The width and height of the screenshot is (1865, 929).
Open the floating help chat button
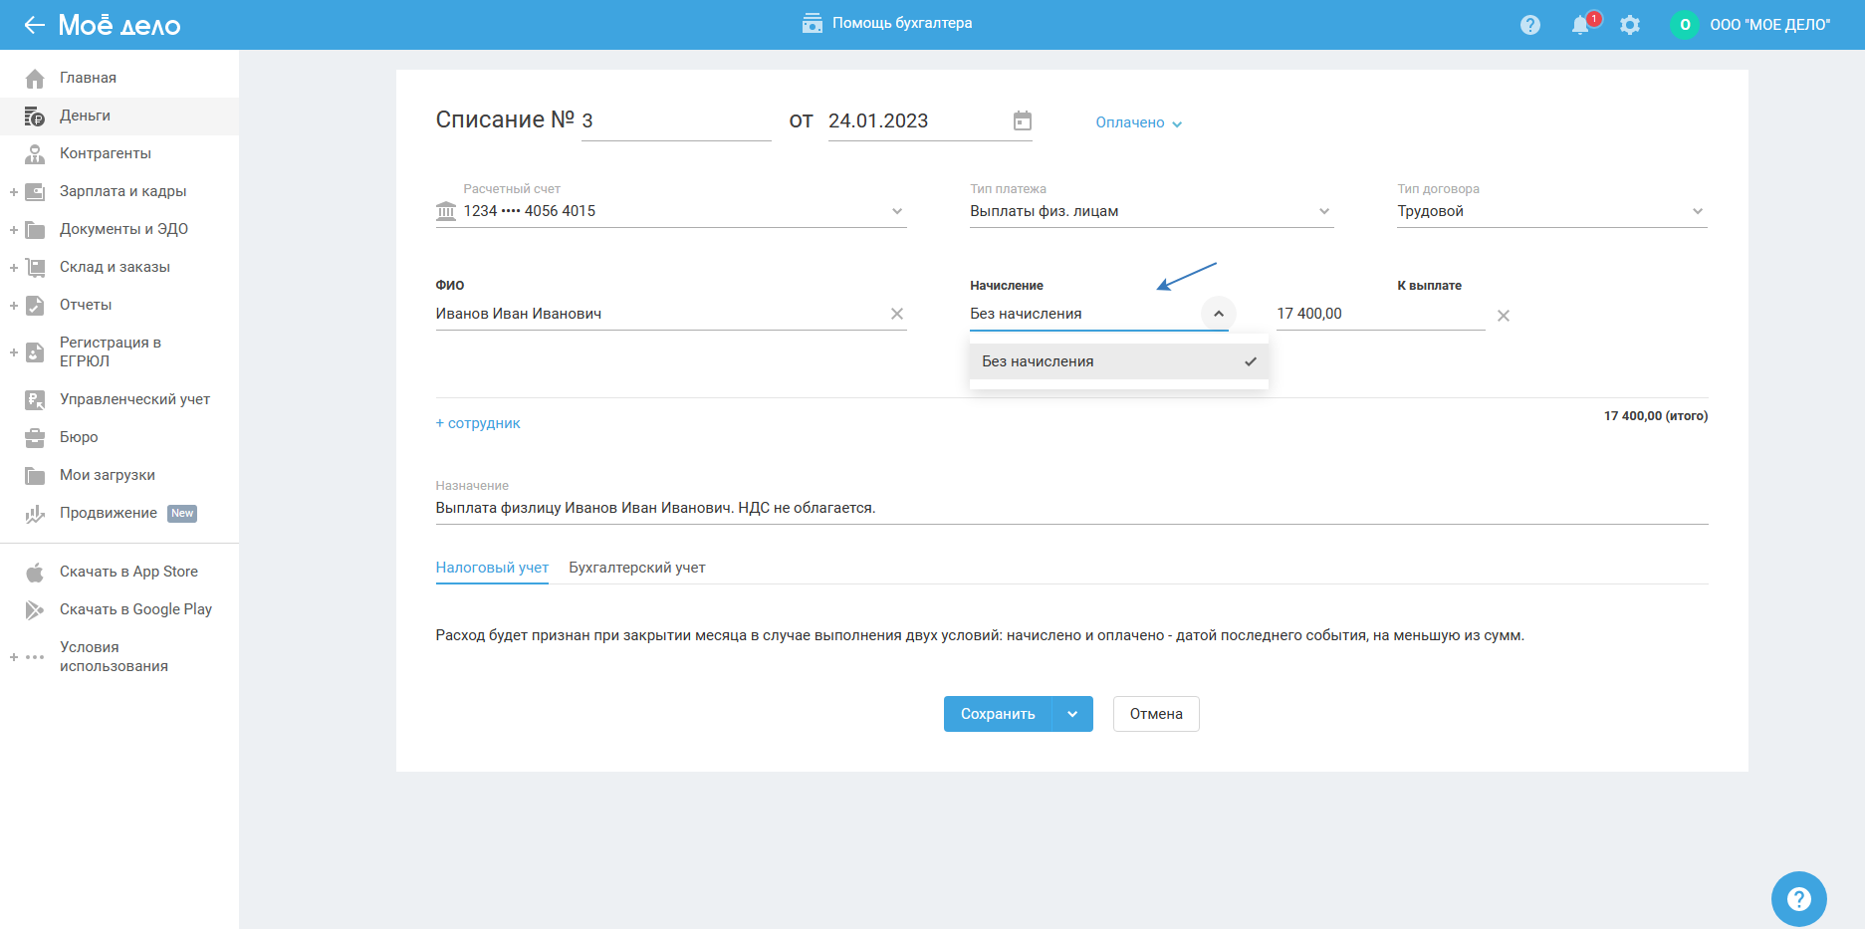point(1798,899)
